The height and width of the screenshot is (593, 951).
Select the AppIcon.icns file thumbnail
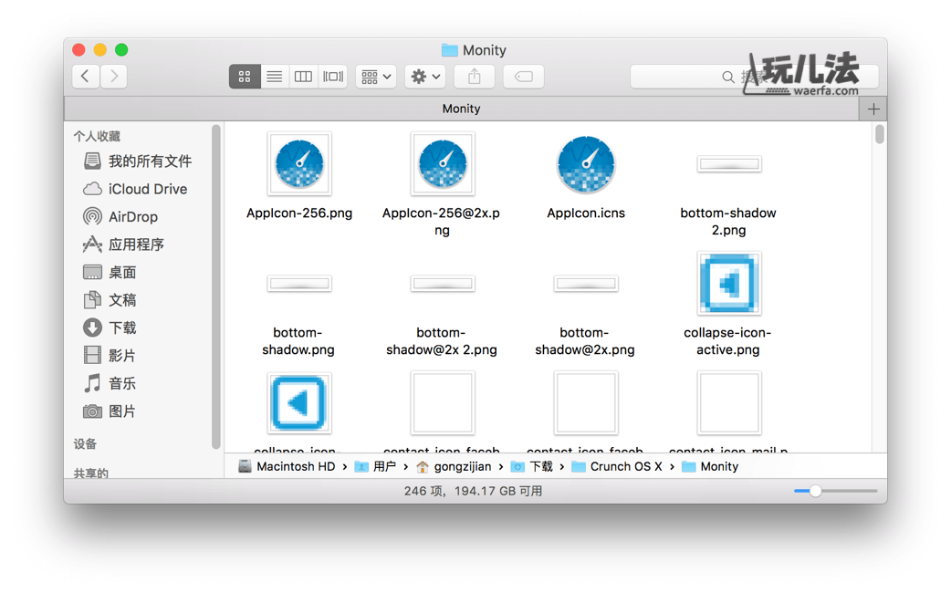point(586,165)
